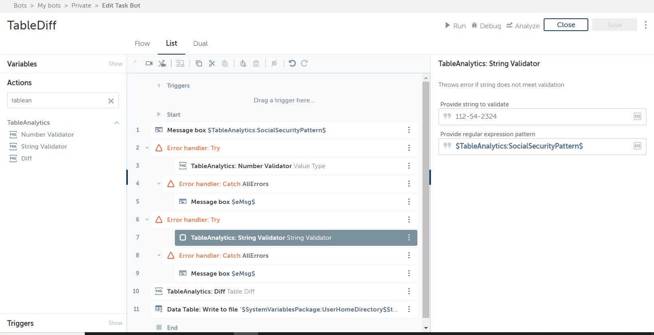Click the Start recording camera icon
This screenshot has width=654, height=335.
click(x=149, y=63)
